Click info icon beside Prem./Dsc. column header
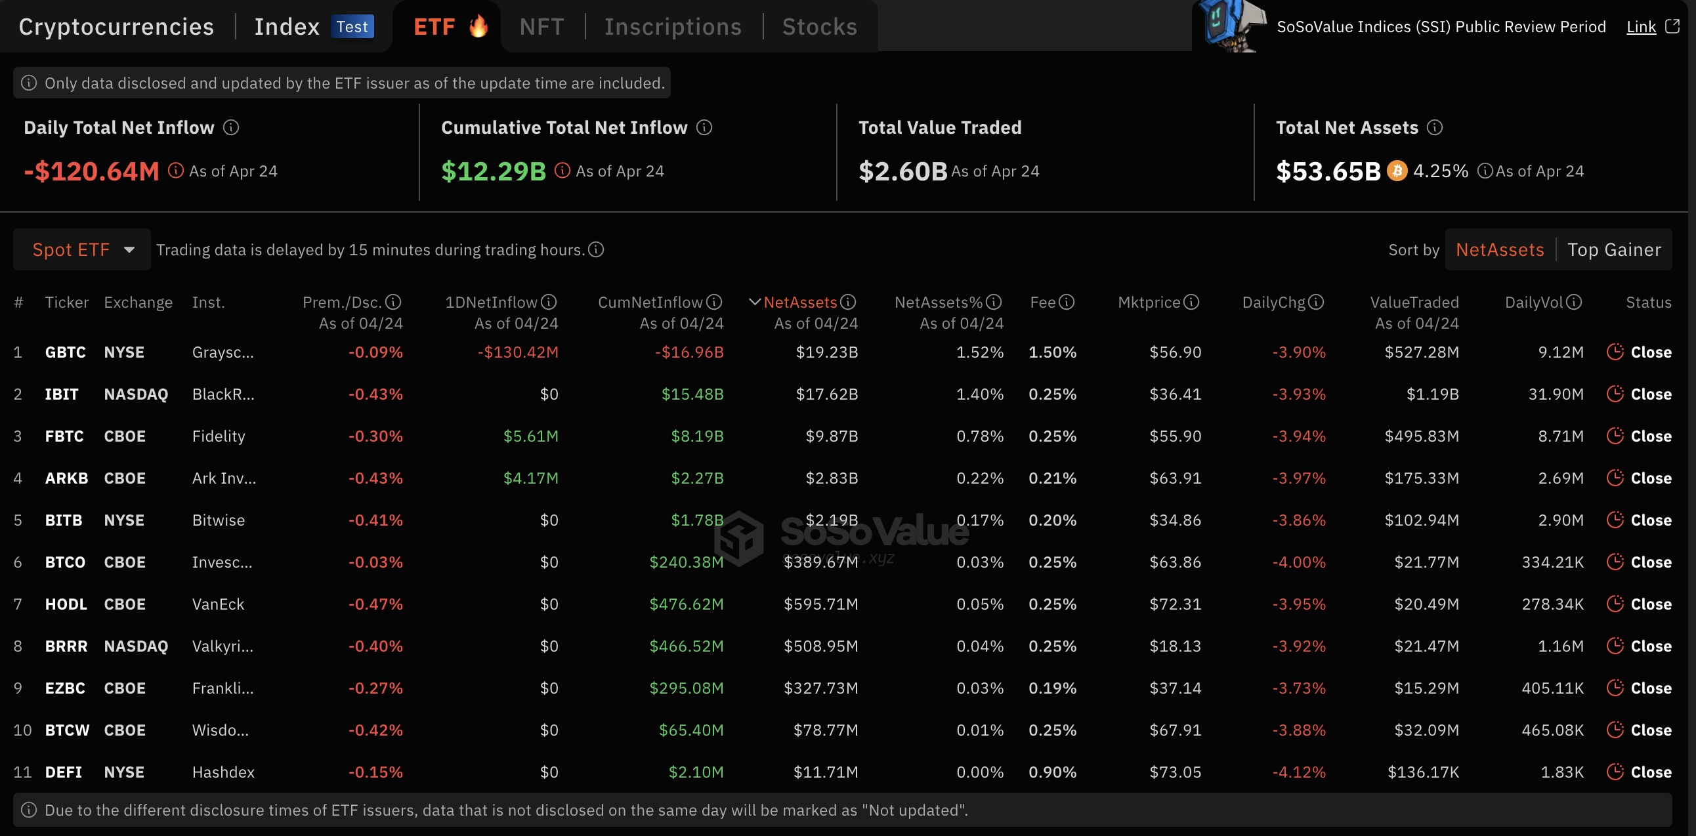The image size is (1696, 836). coord(393,302)
